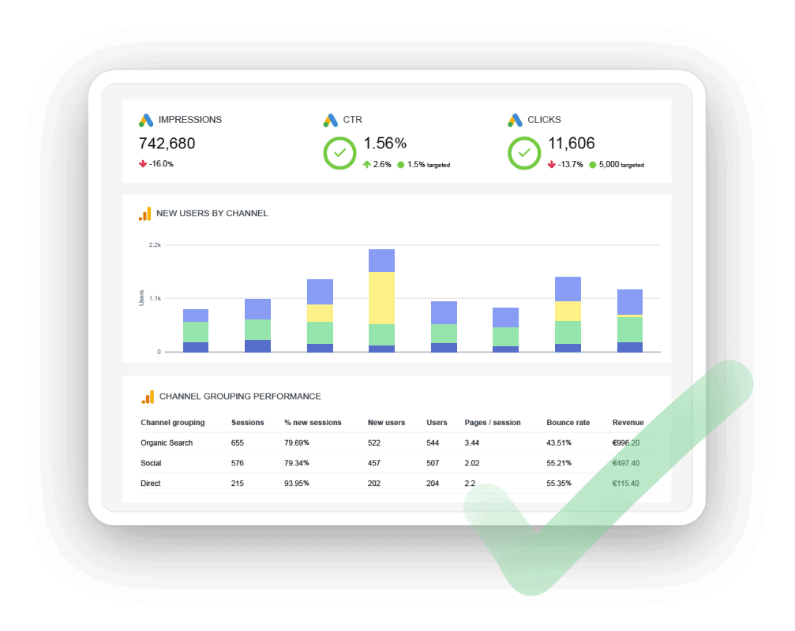This screenshot has width=795, height=631.
Task: Sort the table by Bounce rate
Action: click(568, 422)
